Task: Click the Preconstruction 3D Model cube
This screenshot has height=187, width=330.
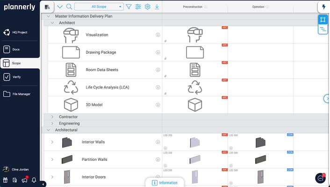Action: pos(195,105)
